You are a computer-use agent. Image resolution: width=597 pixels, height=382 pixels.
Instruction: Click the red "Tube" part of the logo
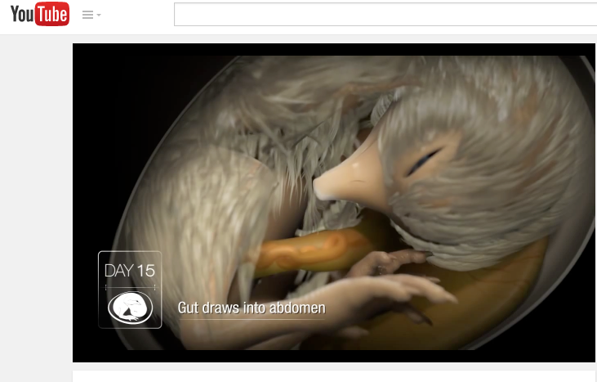(x=53, y=15)
